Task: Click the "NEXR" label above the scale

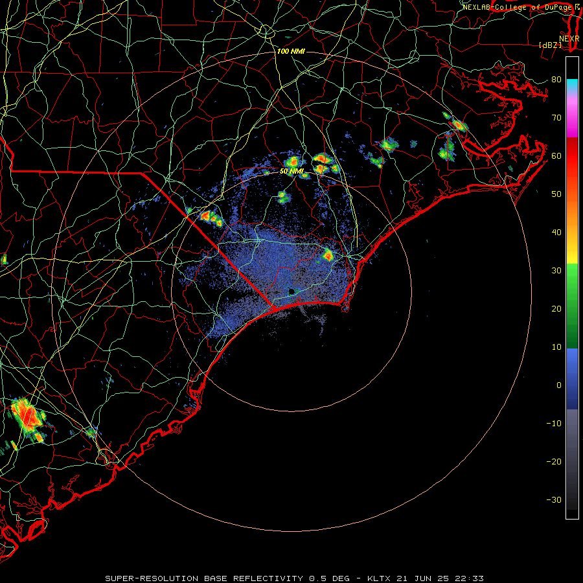Action: coord(569,39)
